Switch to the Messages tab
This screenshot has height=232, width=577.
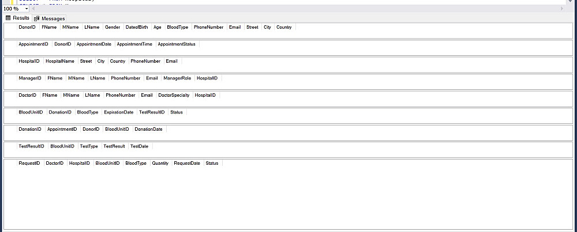(x=50, y=18)
